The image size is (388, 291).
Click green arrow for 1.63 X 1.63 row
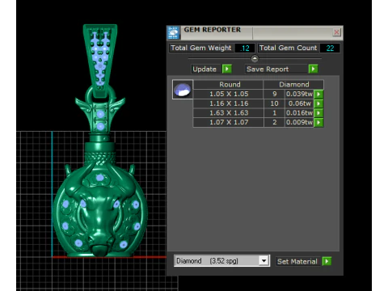(318, 113)
